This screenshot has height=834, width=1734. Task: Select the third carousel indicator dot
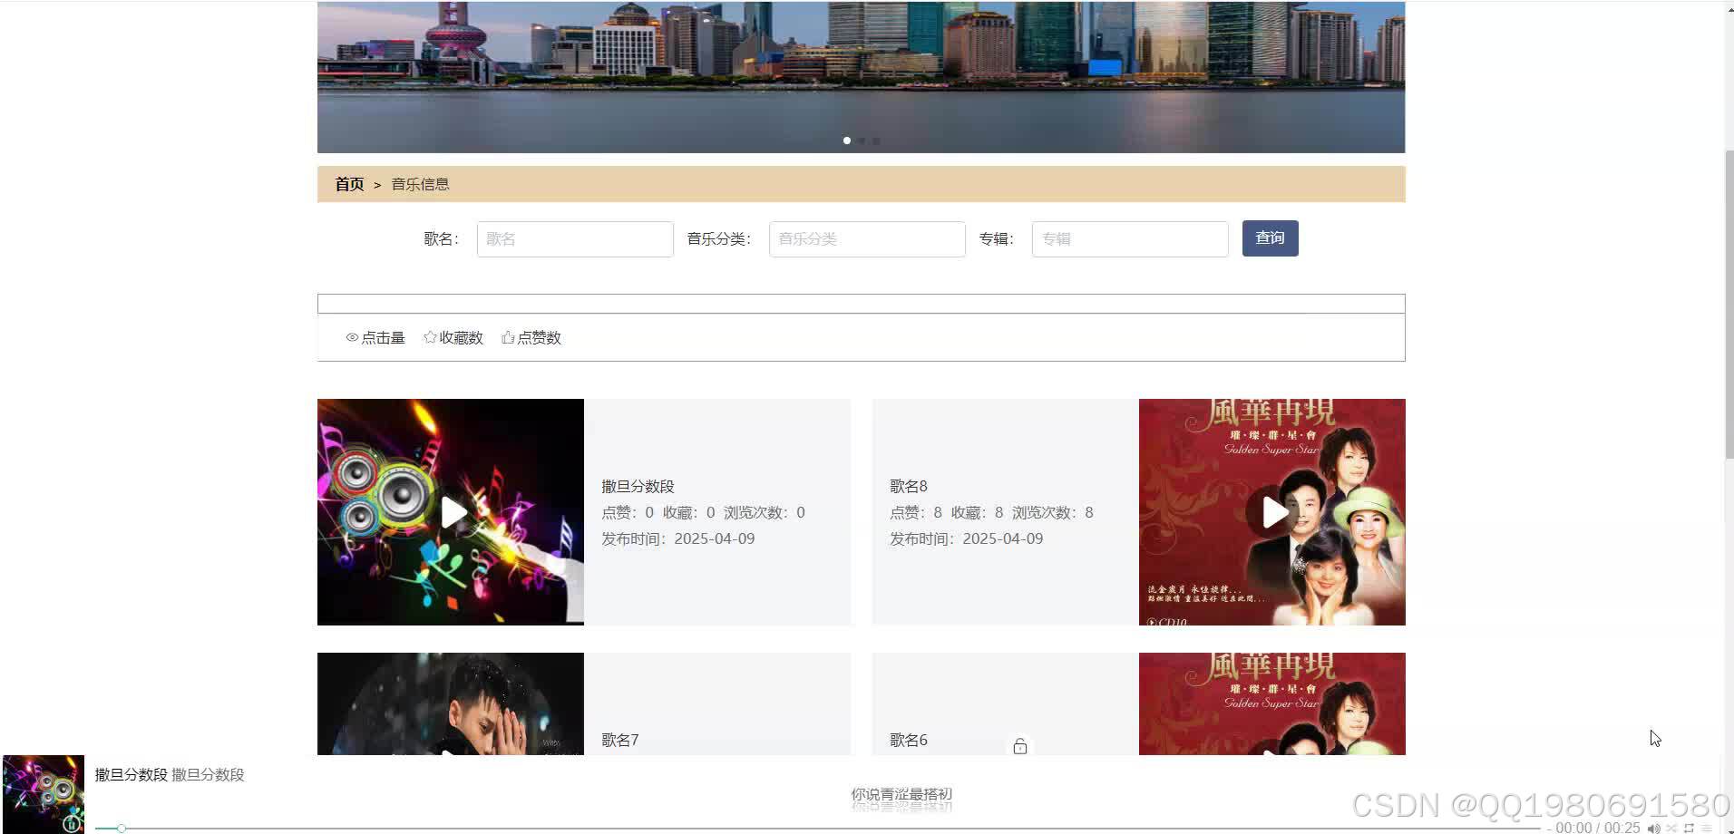pos(876,141)
